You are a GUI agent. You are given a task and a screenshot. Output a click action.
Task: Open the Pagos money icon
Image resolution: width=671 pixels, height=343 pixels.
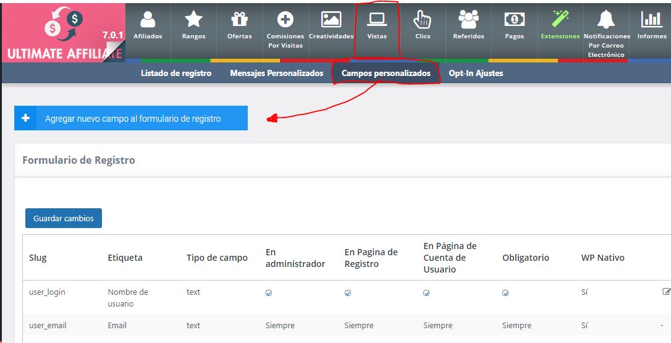[x=514, y=20]
